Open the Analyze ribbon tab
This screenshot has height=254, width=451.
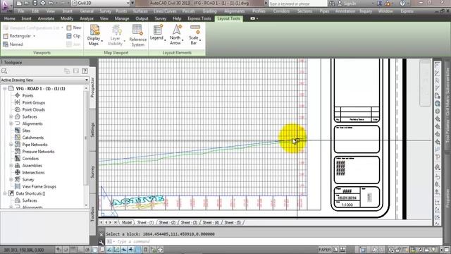point(86,18)
